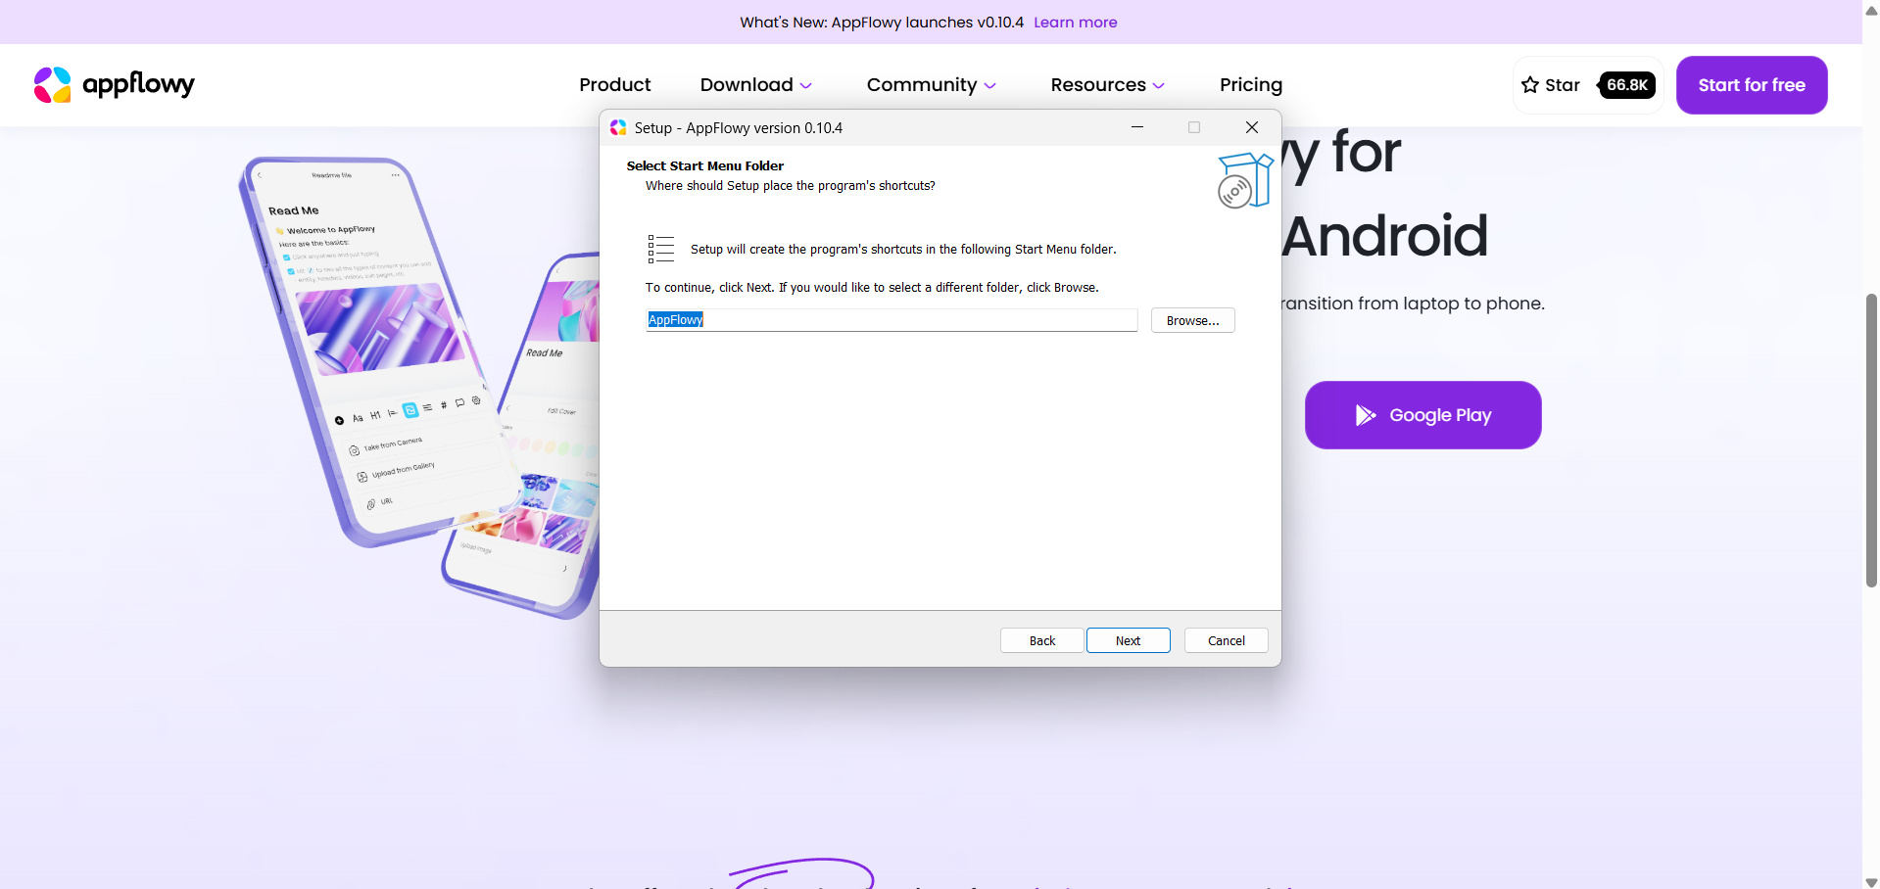Image resolution: width=1880 pixels, height=889 pixels.
Task: Open the Product menu item
Action: click(614, 85)
